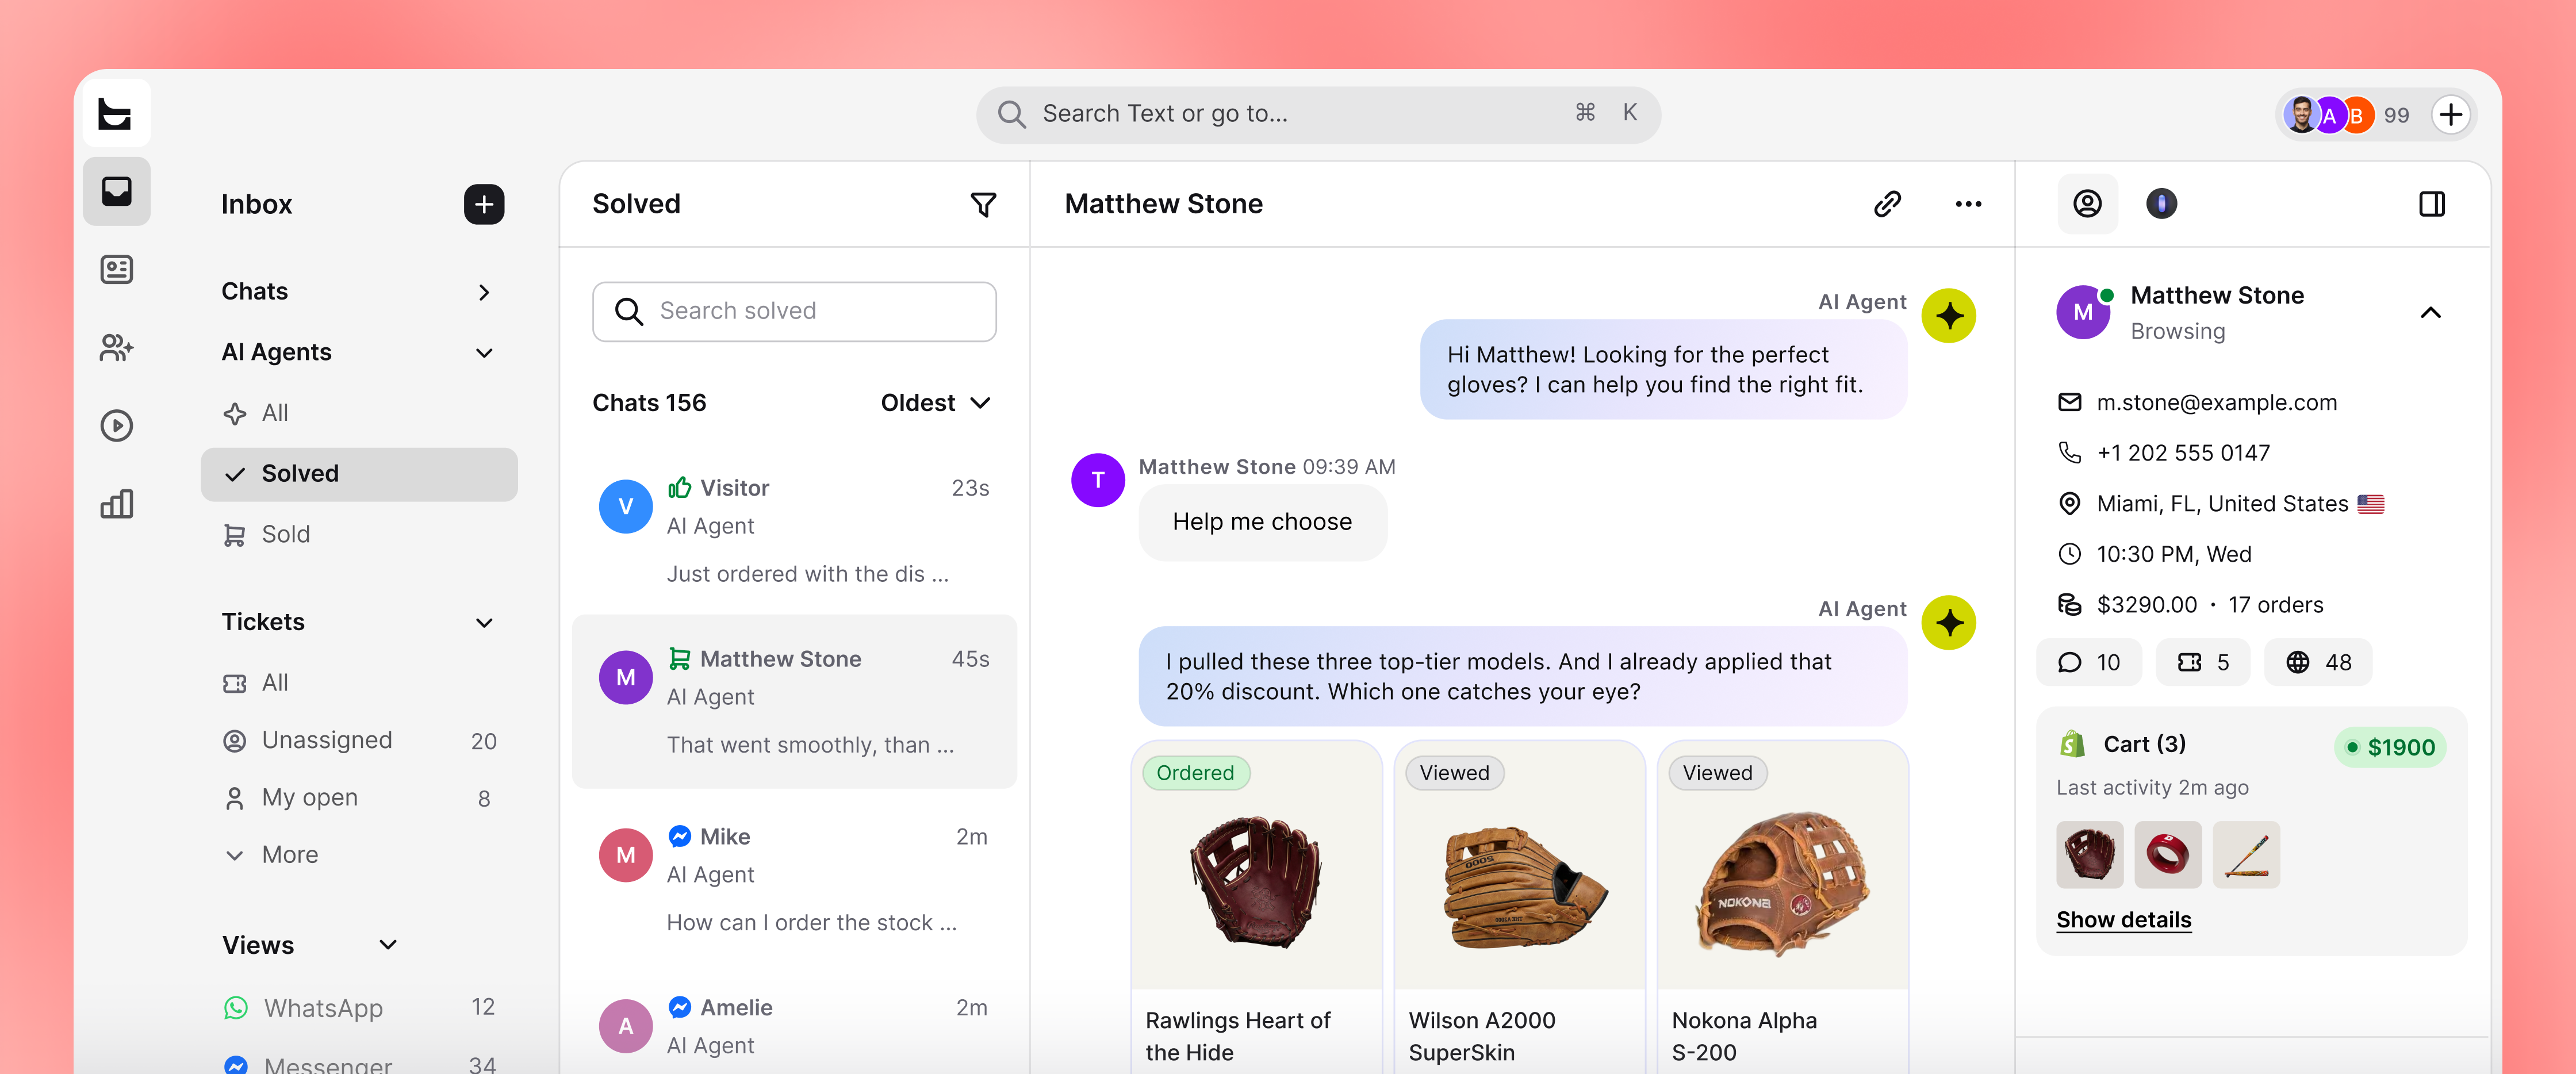Click the plus button beside teammate avatars
This screenshot has width=2576, height=1074.
(2450, 115)
